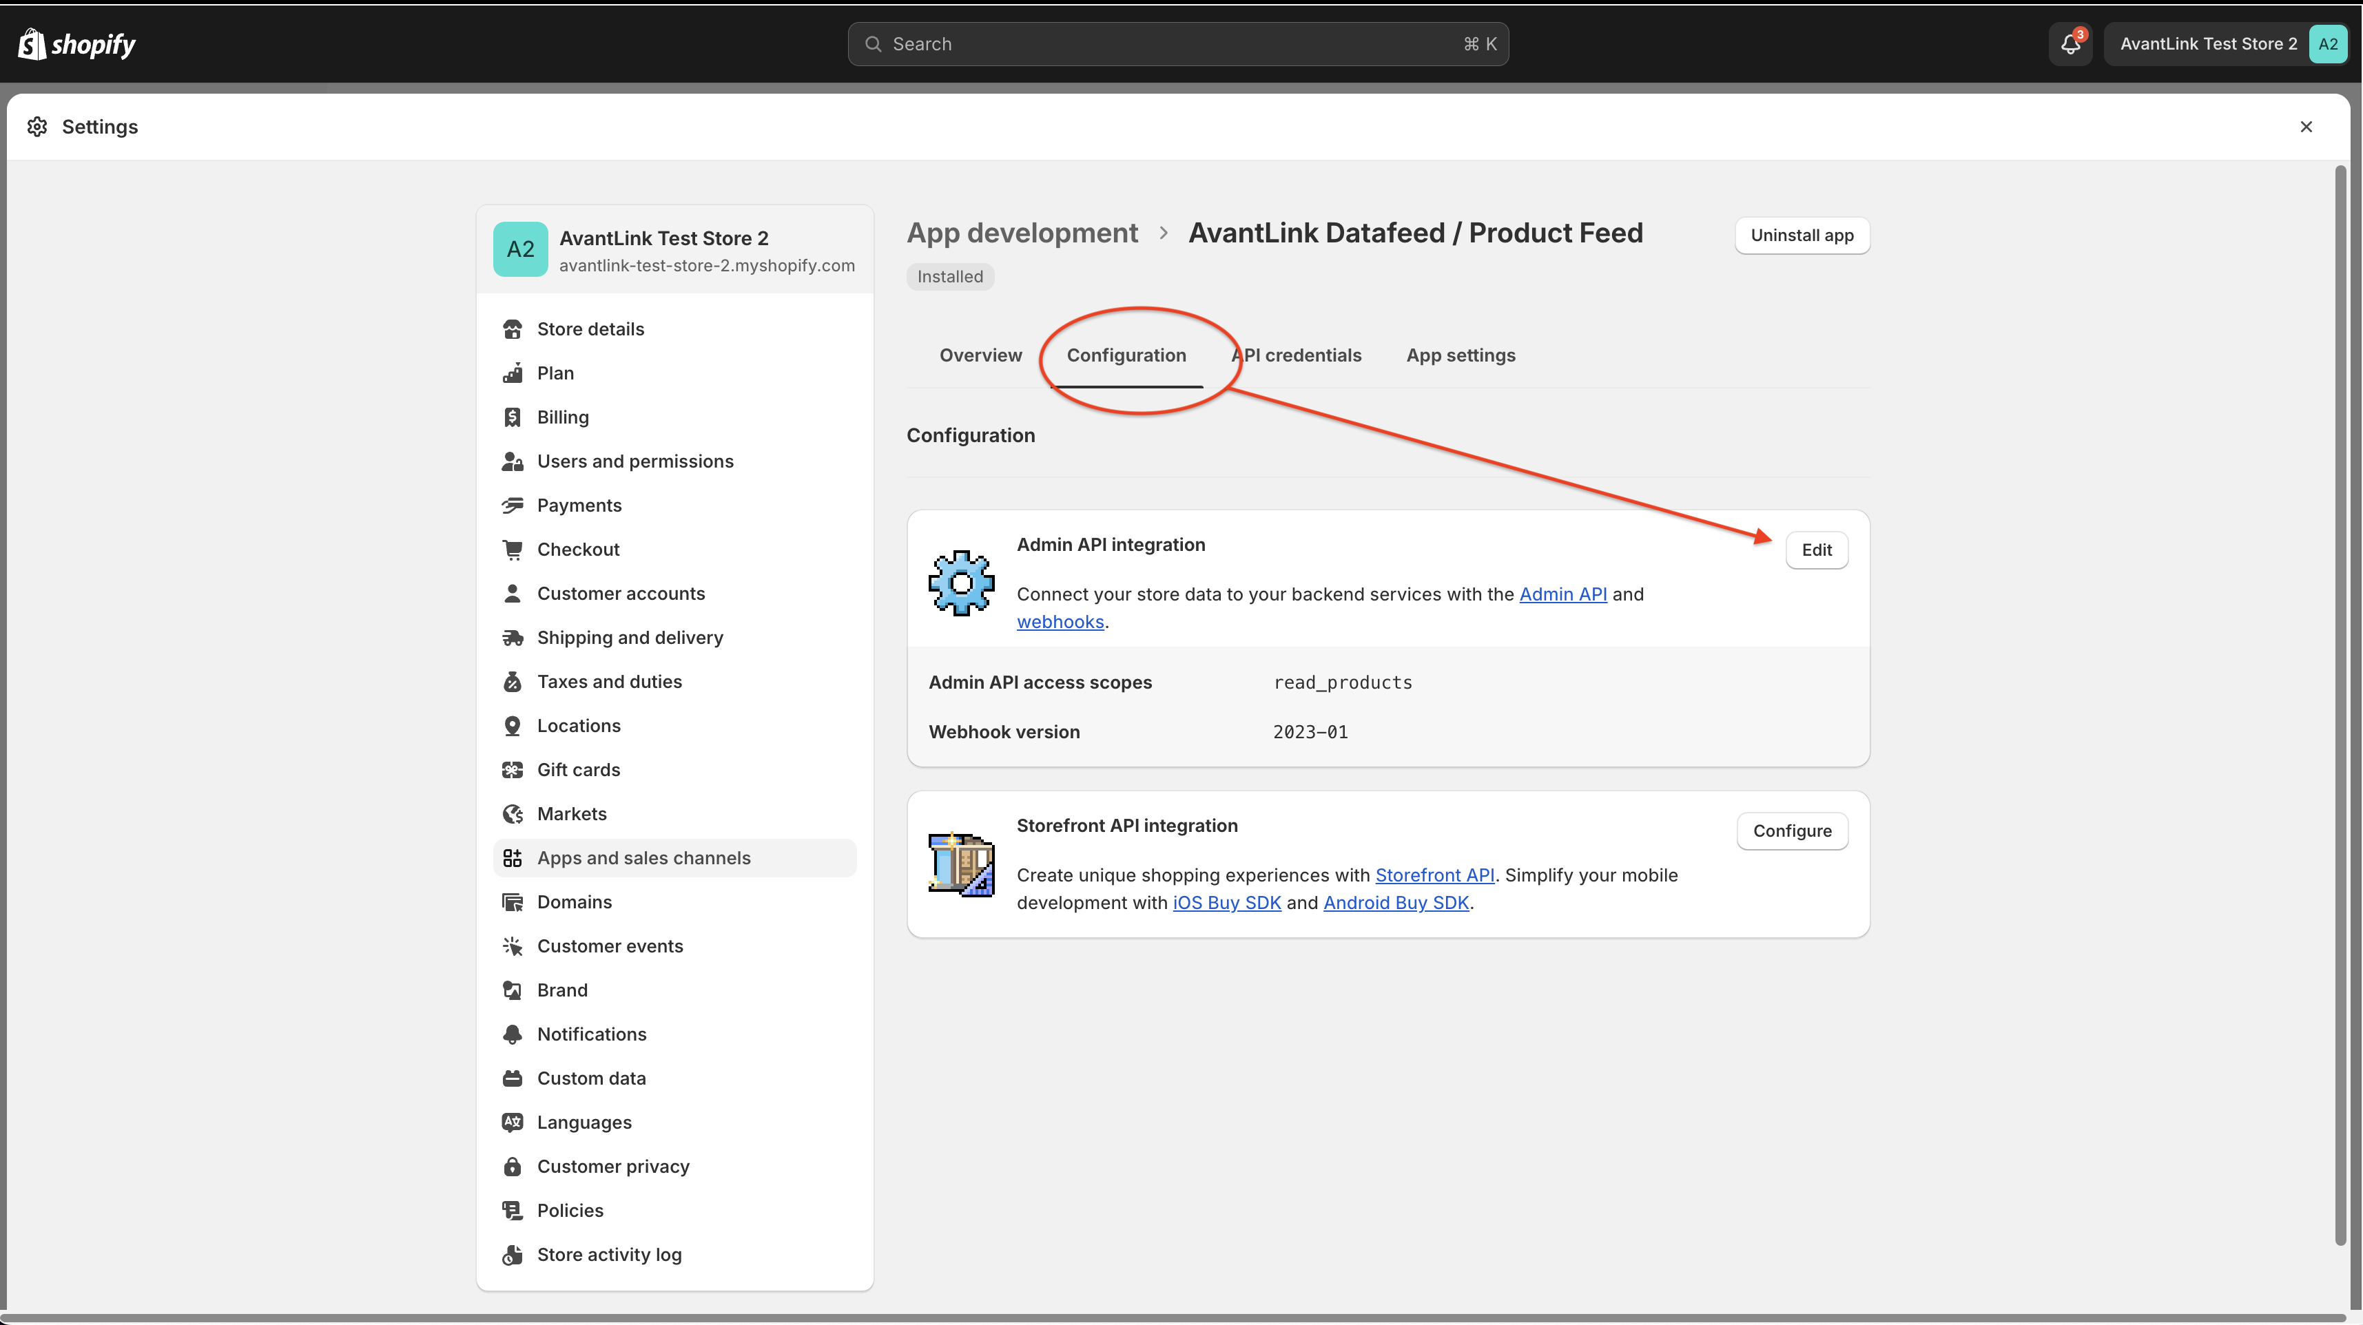Click the Installed status badge
Viewport: 2363px width, 1325px height.
tap(949, 277)
